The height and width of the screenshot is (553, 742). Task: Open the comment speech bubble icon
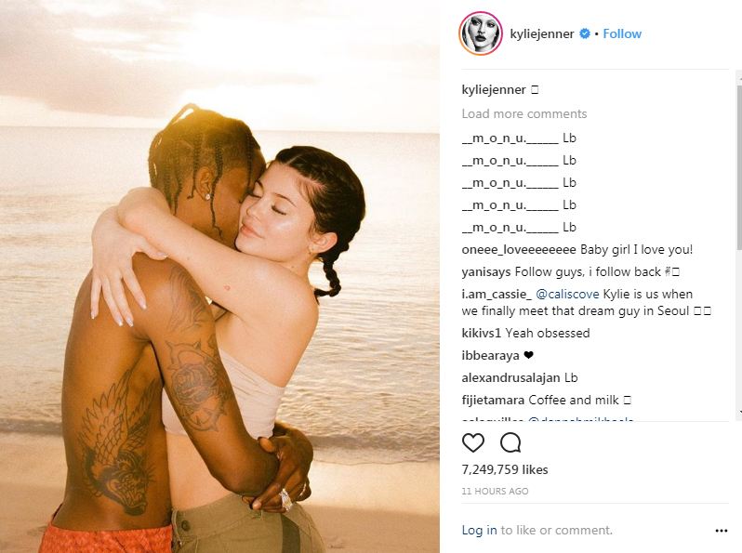(x=510, y=442)
